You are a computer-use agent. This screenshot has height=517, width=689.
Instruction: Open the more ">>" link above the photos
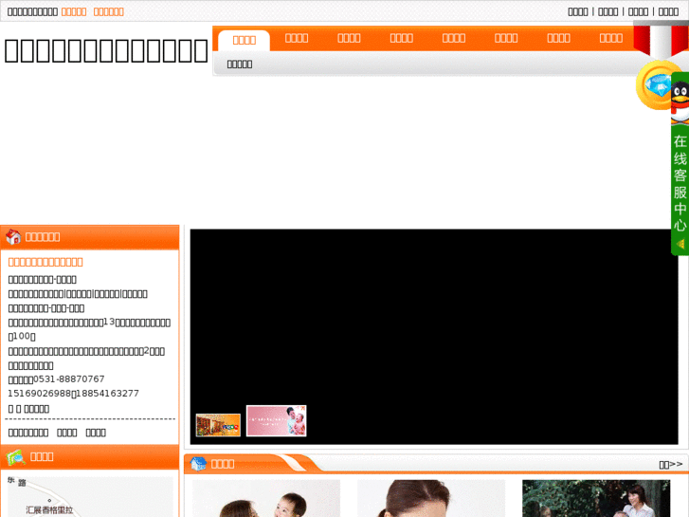coord(671,464)
